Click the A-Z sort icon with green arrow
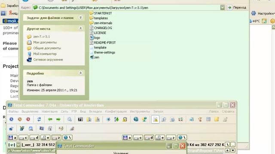Image resolution: width=275 pixels, height=154 pixels. (116, 119)
